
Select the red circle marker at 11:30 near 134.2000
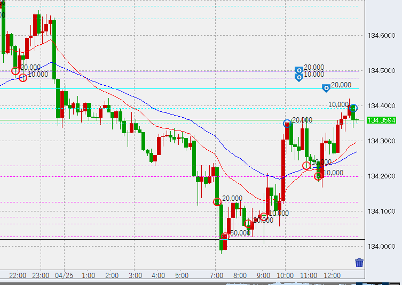click(318, 176)
